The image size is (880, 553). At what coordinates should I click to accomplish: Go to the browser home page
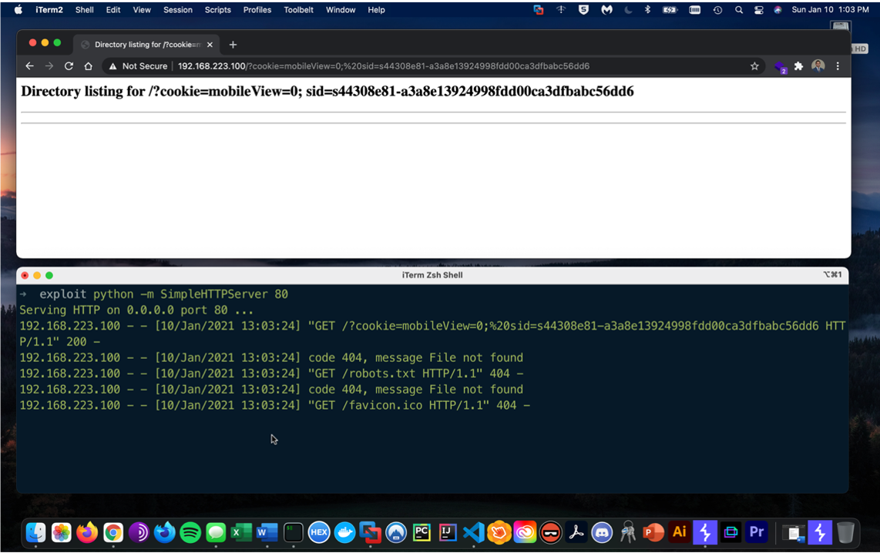click(x=88, y=66)
